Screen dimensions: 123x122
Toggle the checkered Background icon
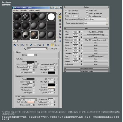pyautogui.click(x=60, y=20)
